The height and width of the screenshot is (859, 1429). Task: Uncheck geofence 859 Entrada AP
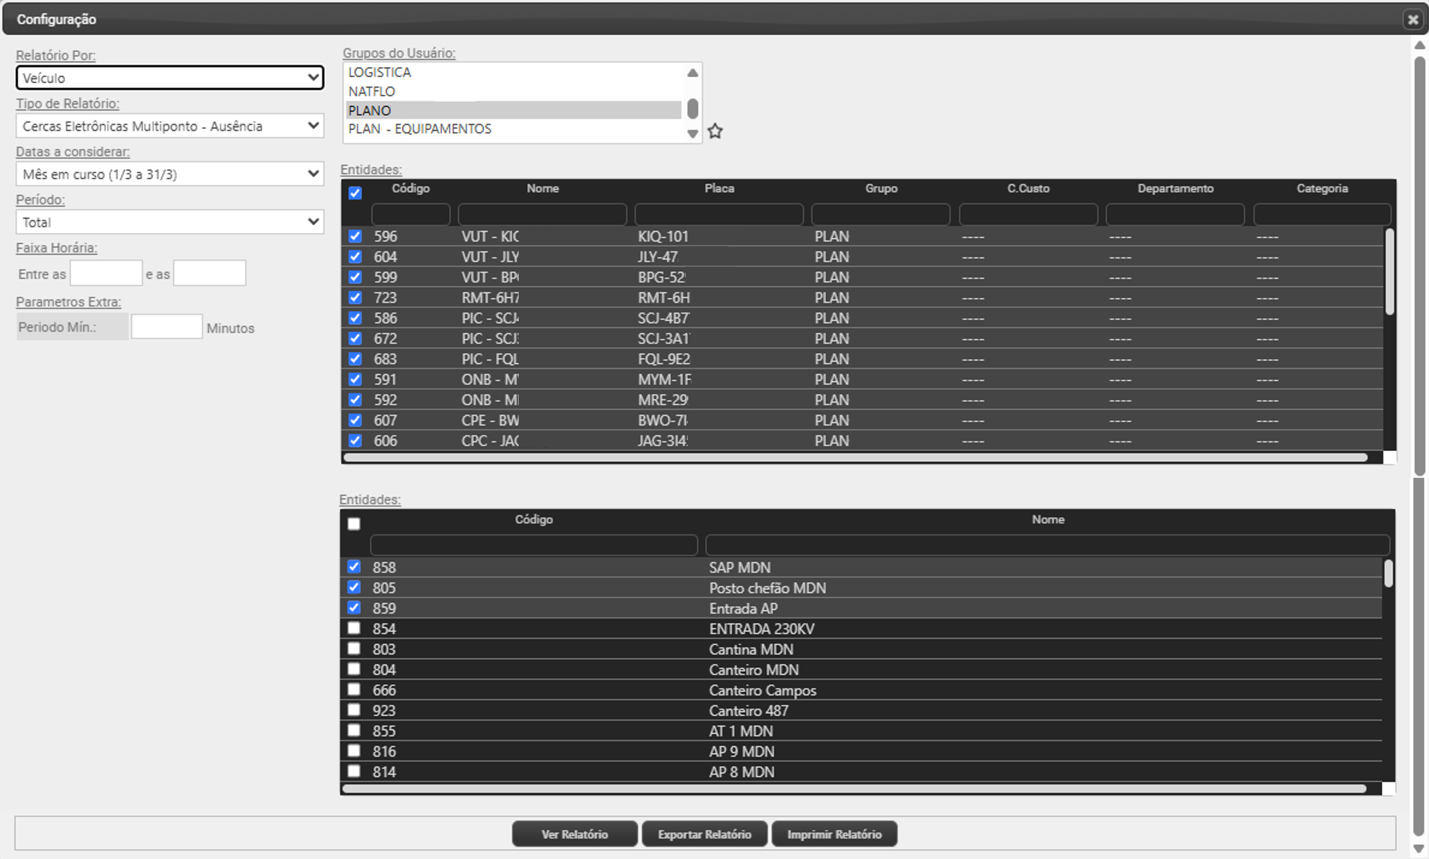point(354,608)
